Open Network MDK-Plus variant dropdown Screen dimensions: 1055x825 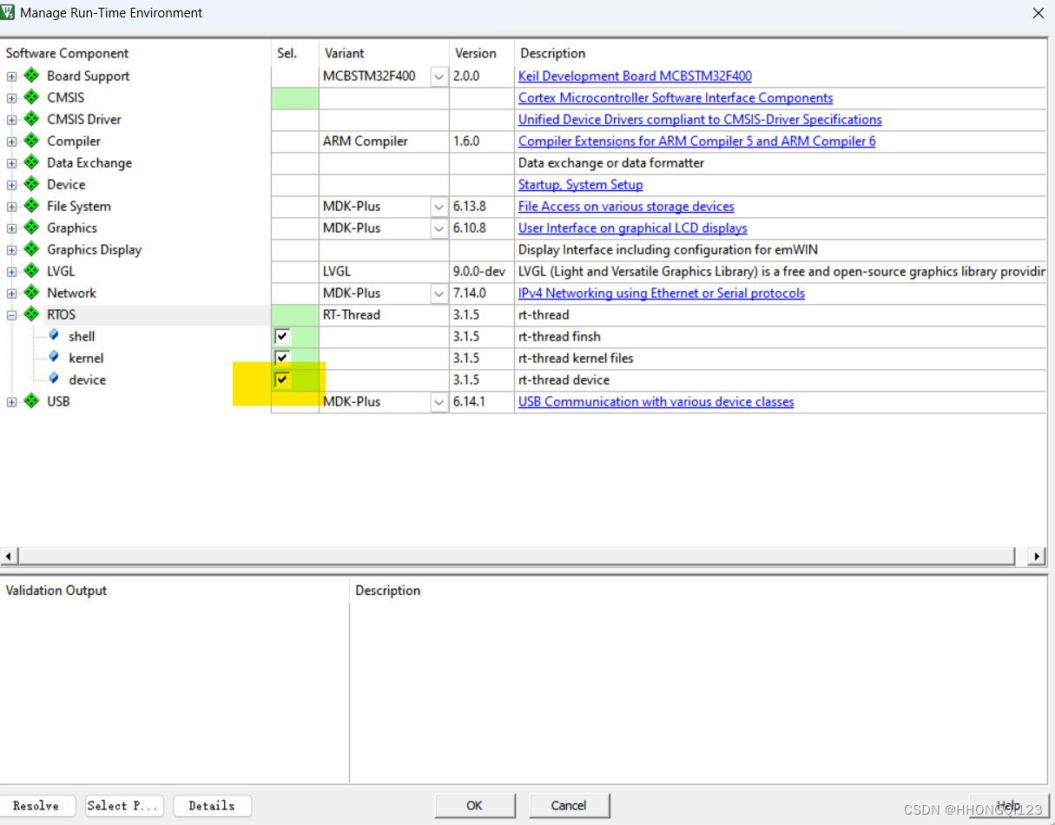click(439, 294)
